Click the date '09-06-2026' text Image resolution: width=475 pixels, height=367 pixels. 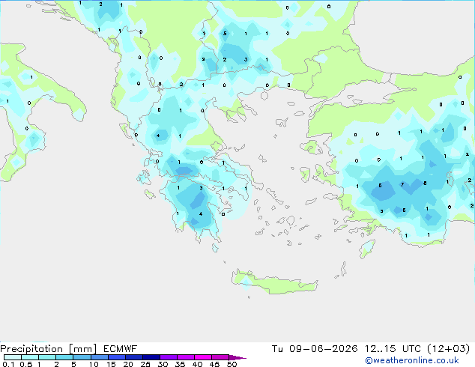(324, 349)
